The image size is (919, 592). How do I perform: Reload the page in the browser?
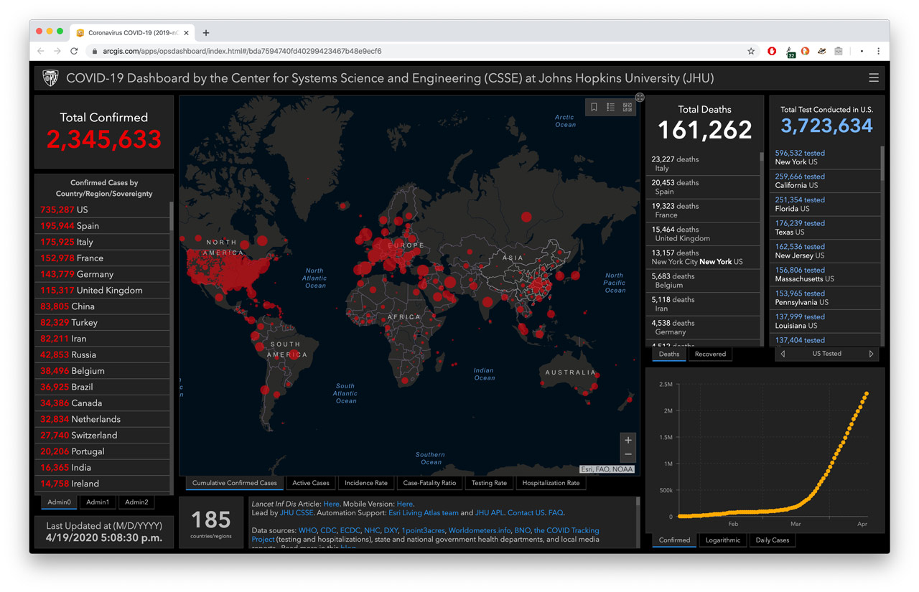pos(74,52)
